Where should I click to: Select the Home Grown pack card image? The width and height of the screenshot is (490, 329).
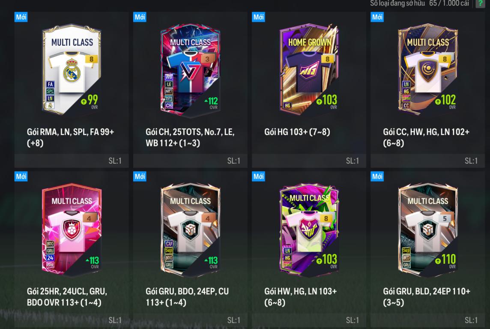click(x=309, y=69)
